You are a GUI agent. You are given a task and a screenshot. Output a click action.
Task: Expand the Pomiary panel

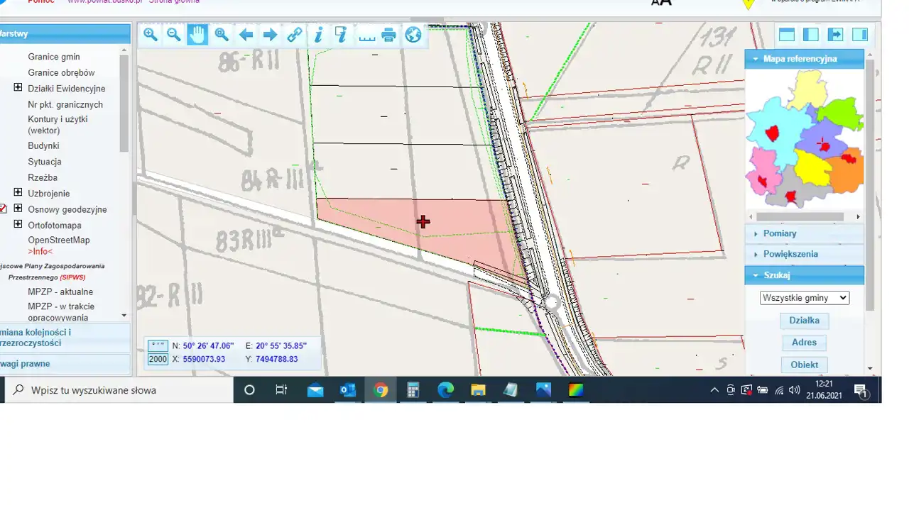coord(779,233)
